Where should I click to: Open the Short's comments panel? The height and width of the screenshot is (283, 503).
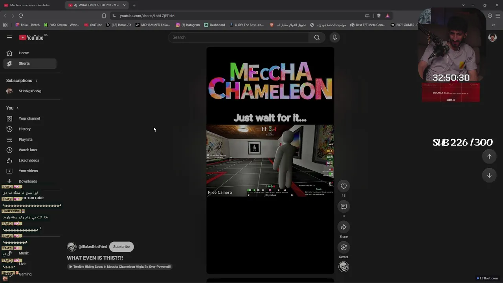[343, 206]
